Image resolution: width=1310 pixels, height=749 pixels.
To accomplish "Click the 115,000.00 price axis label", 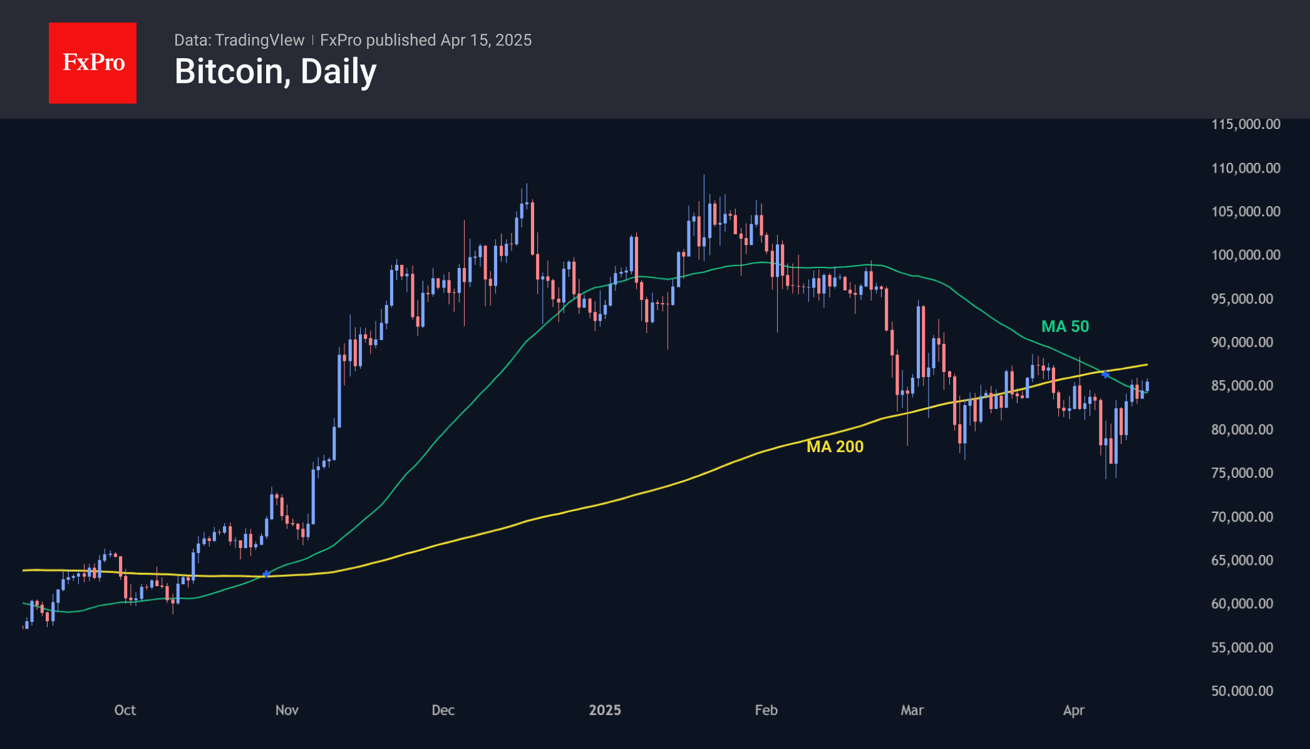I will click(1246, 124).
